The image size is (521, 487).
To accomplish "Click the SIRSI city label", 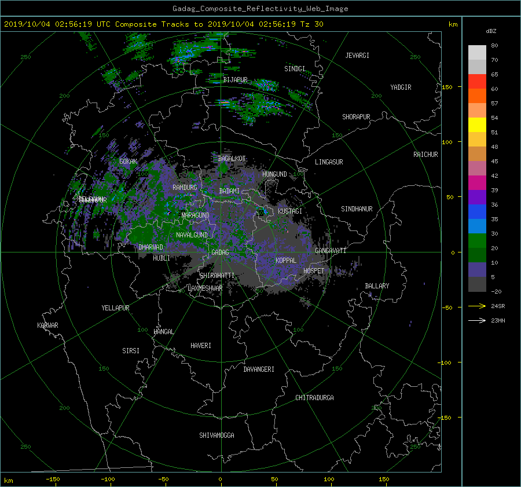I will [131, 351].
